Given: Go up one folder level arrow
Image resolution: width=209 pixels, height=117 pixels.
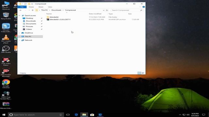Looking at the screenshot, I should (x=33, y=10).
